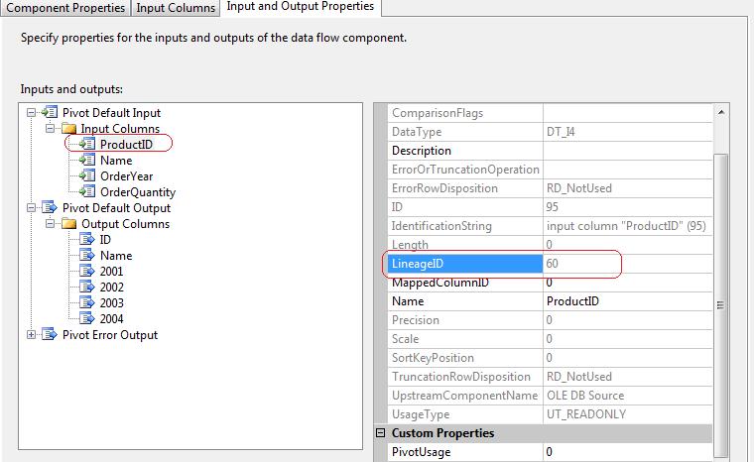This screenshot has height=462, width=754.
Task: Click the Description property value field
Action: click(625, 151)
